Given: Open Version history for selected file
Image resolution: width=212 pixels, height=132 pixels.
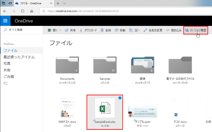Looking at the screenshot, I should [x=196, y=30].
